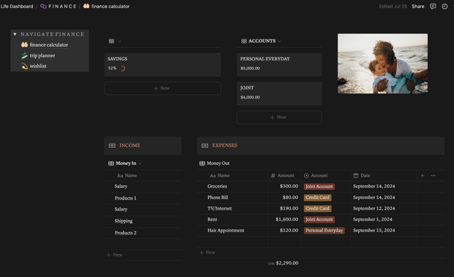Open the SAVINGS card

(163, 64)
